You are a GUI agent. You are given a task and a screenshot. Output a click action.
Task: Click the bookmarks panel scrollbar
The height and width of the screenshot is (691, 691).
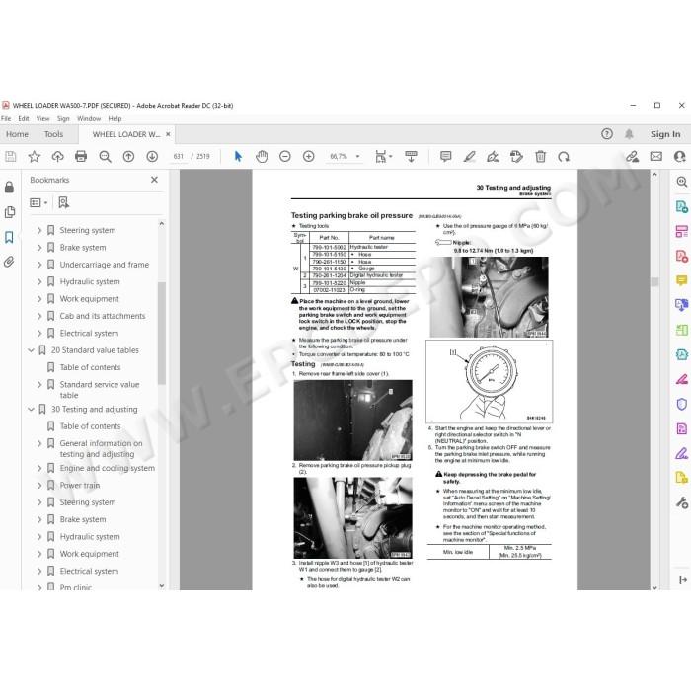[x=162, y=333]
